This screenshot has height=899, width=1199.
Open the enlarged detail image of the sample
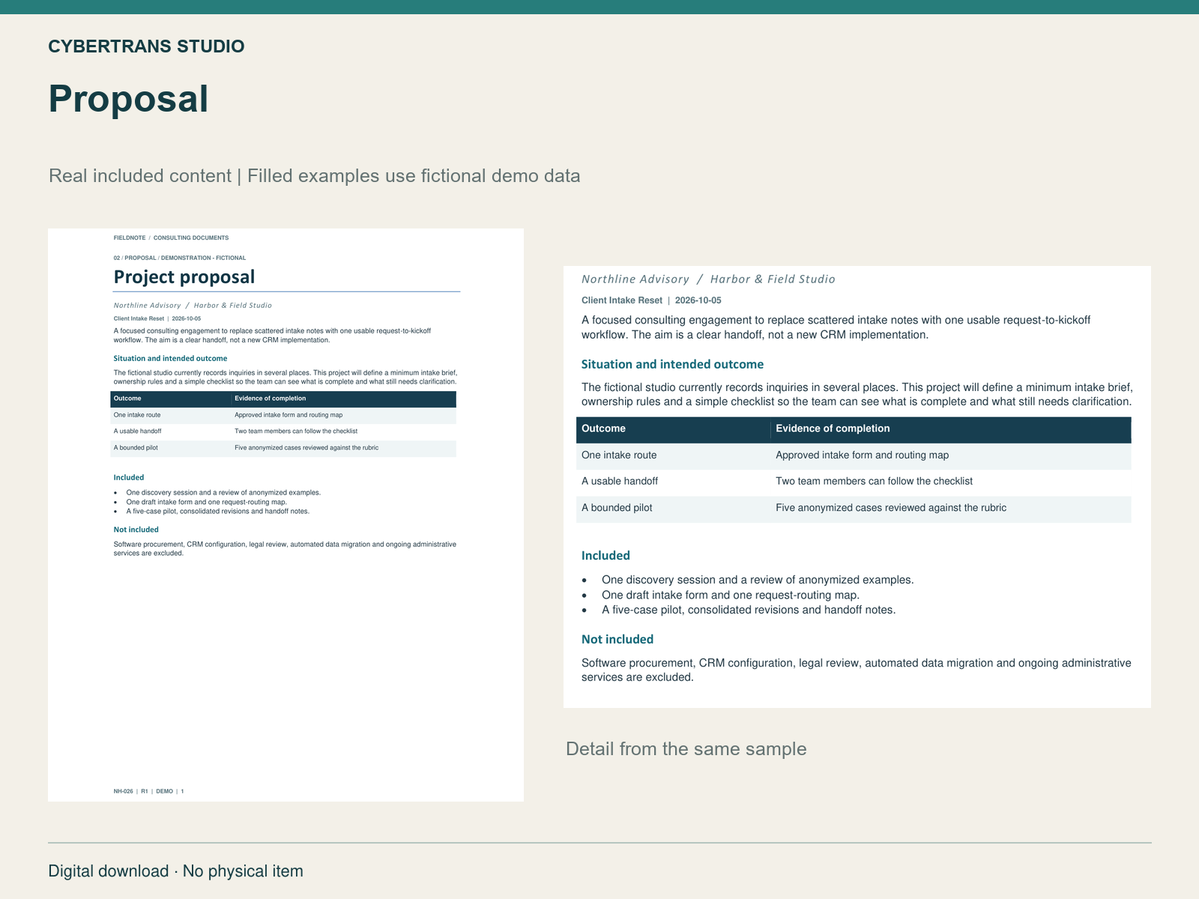(857, 487)
